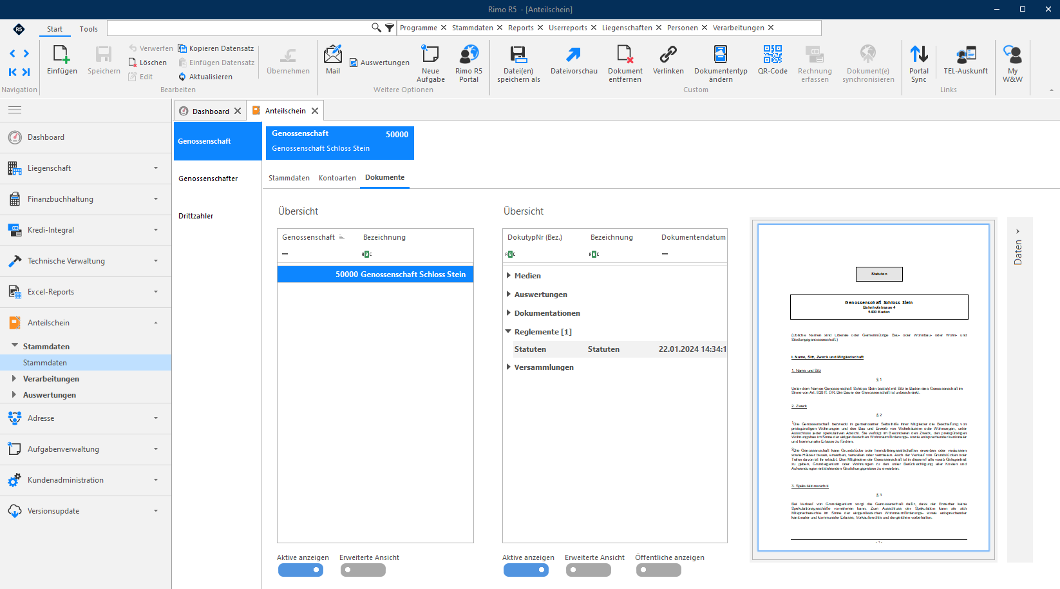The width and height of the screenshot is (1060, 589).
Task: Toggle Erweiterte Ansicht under document list
Action: 589,570
